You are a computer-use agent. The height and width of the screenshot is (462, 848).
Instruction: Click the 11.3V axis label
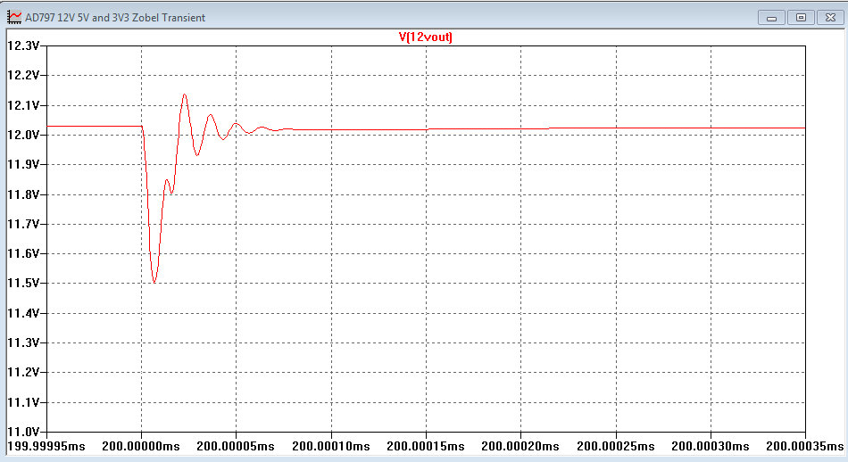[x=23, y=342]
